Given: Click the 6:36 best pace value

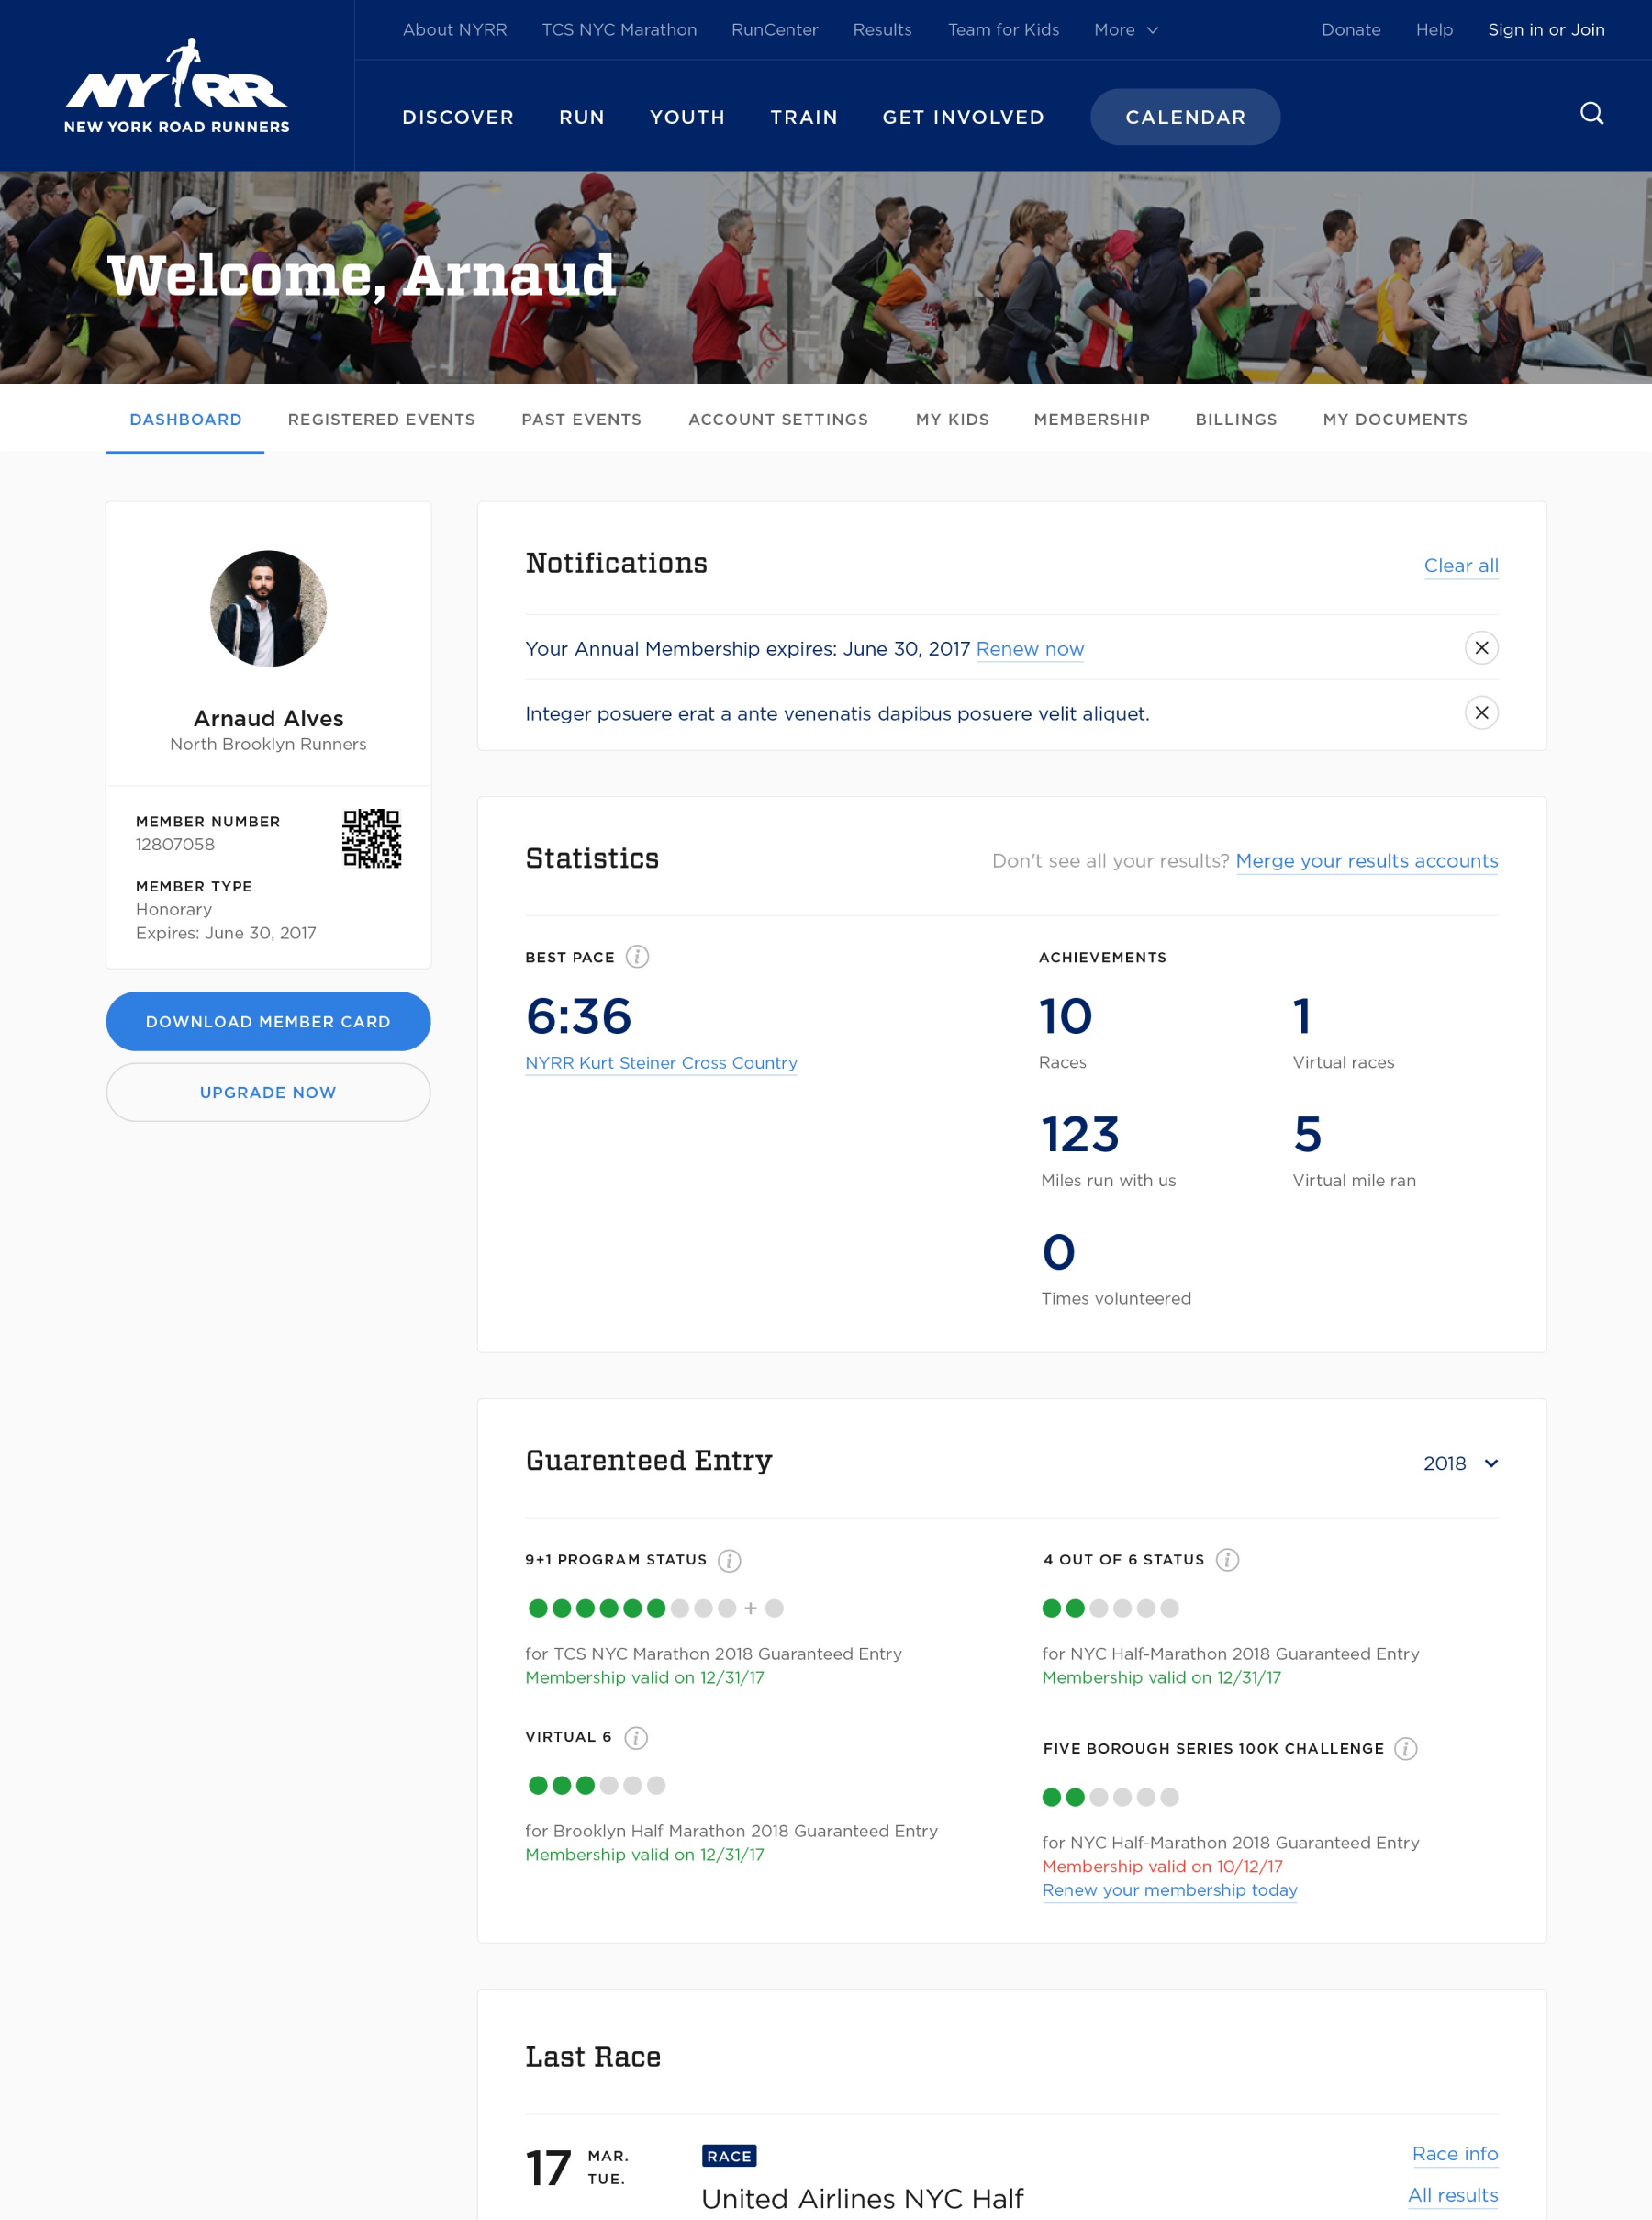Looking at the screenshot, I should (x=578, y=1016).
